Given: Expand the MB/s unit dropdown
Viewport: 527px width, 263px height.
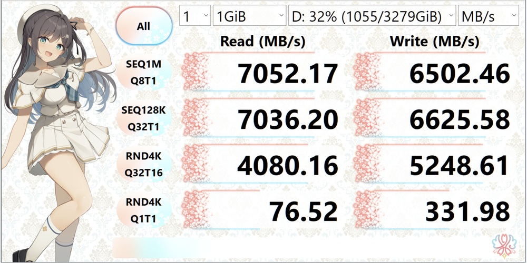Looking at the screenshot, I should click(489, 16).
